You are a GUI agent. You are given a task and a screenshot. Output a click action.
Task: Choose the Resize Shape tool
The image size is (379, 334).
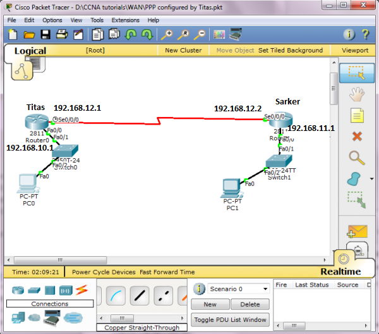[356, 201]
